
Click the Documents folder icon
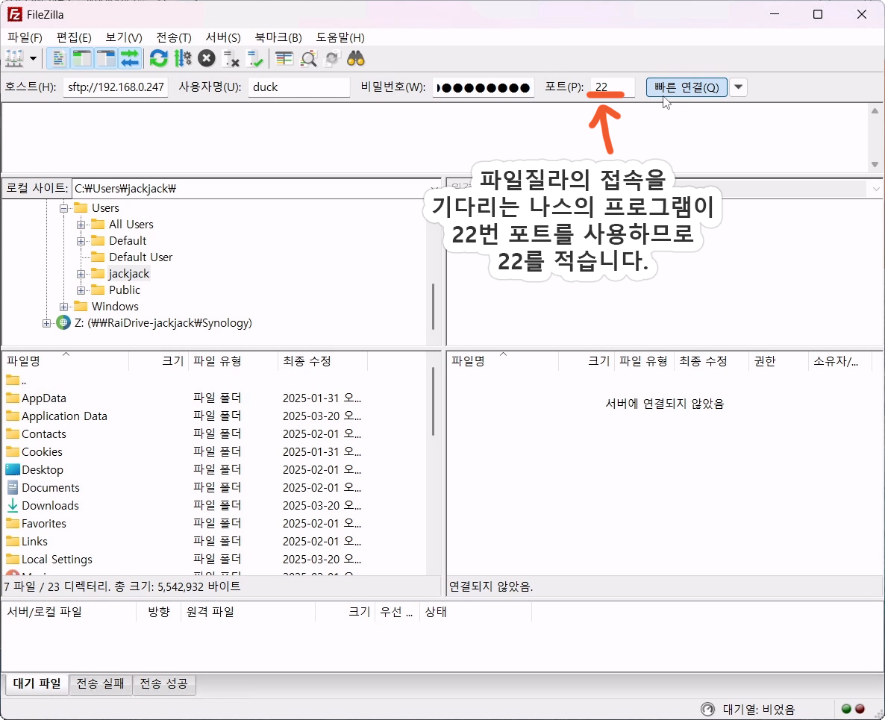pyautogui.click(x=13, y=487)
